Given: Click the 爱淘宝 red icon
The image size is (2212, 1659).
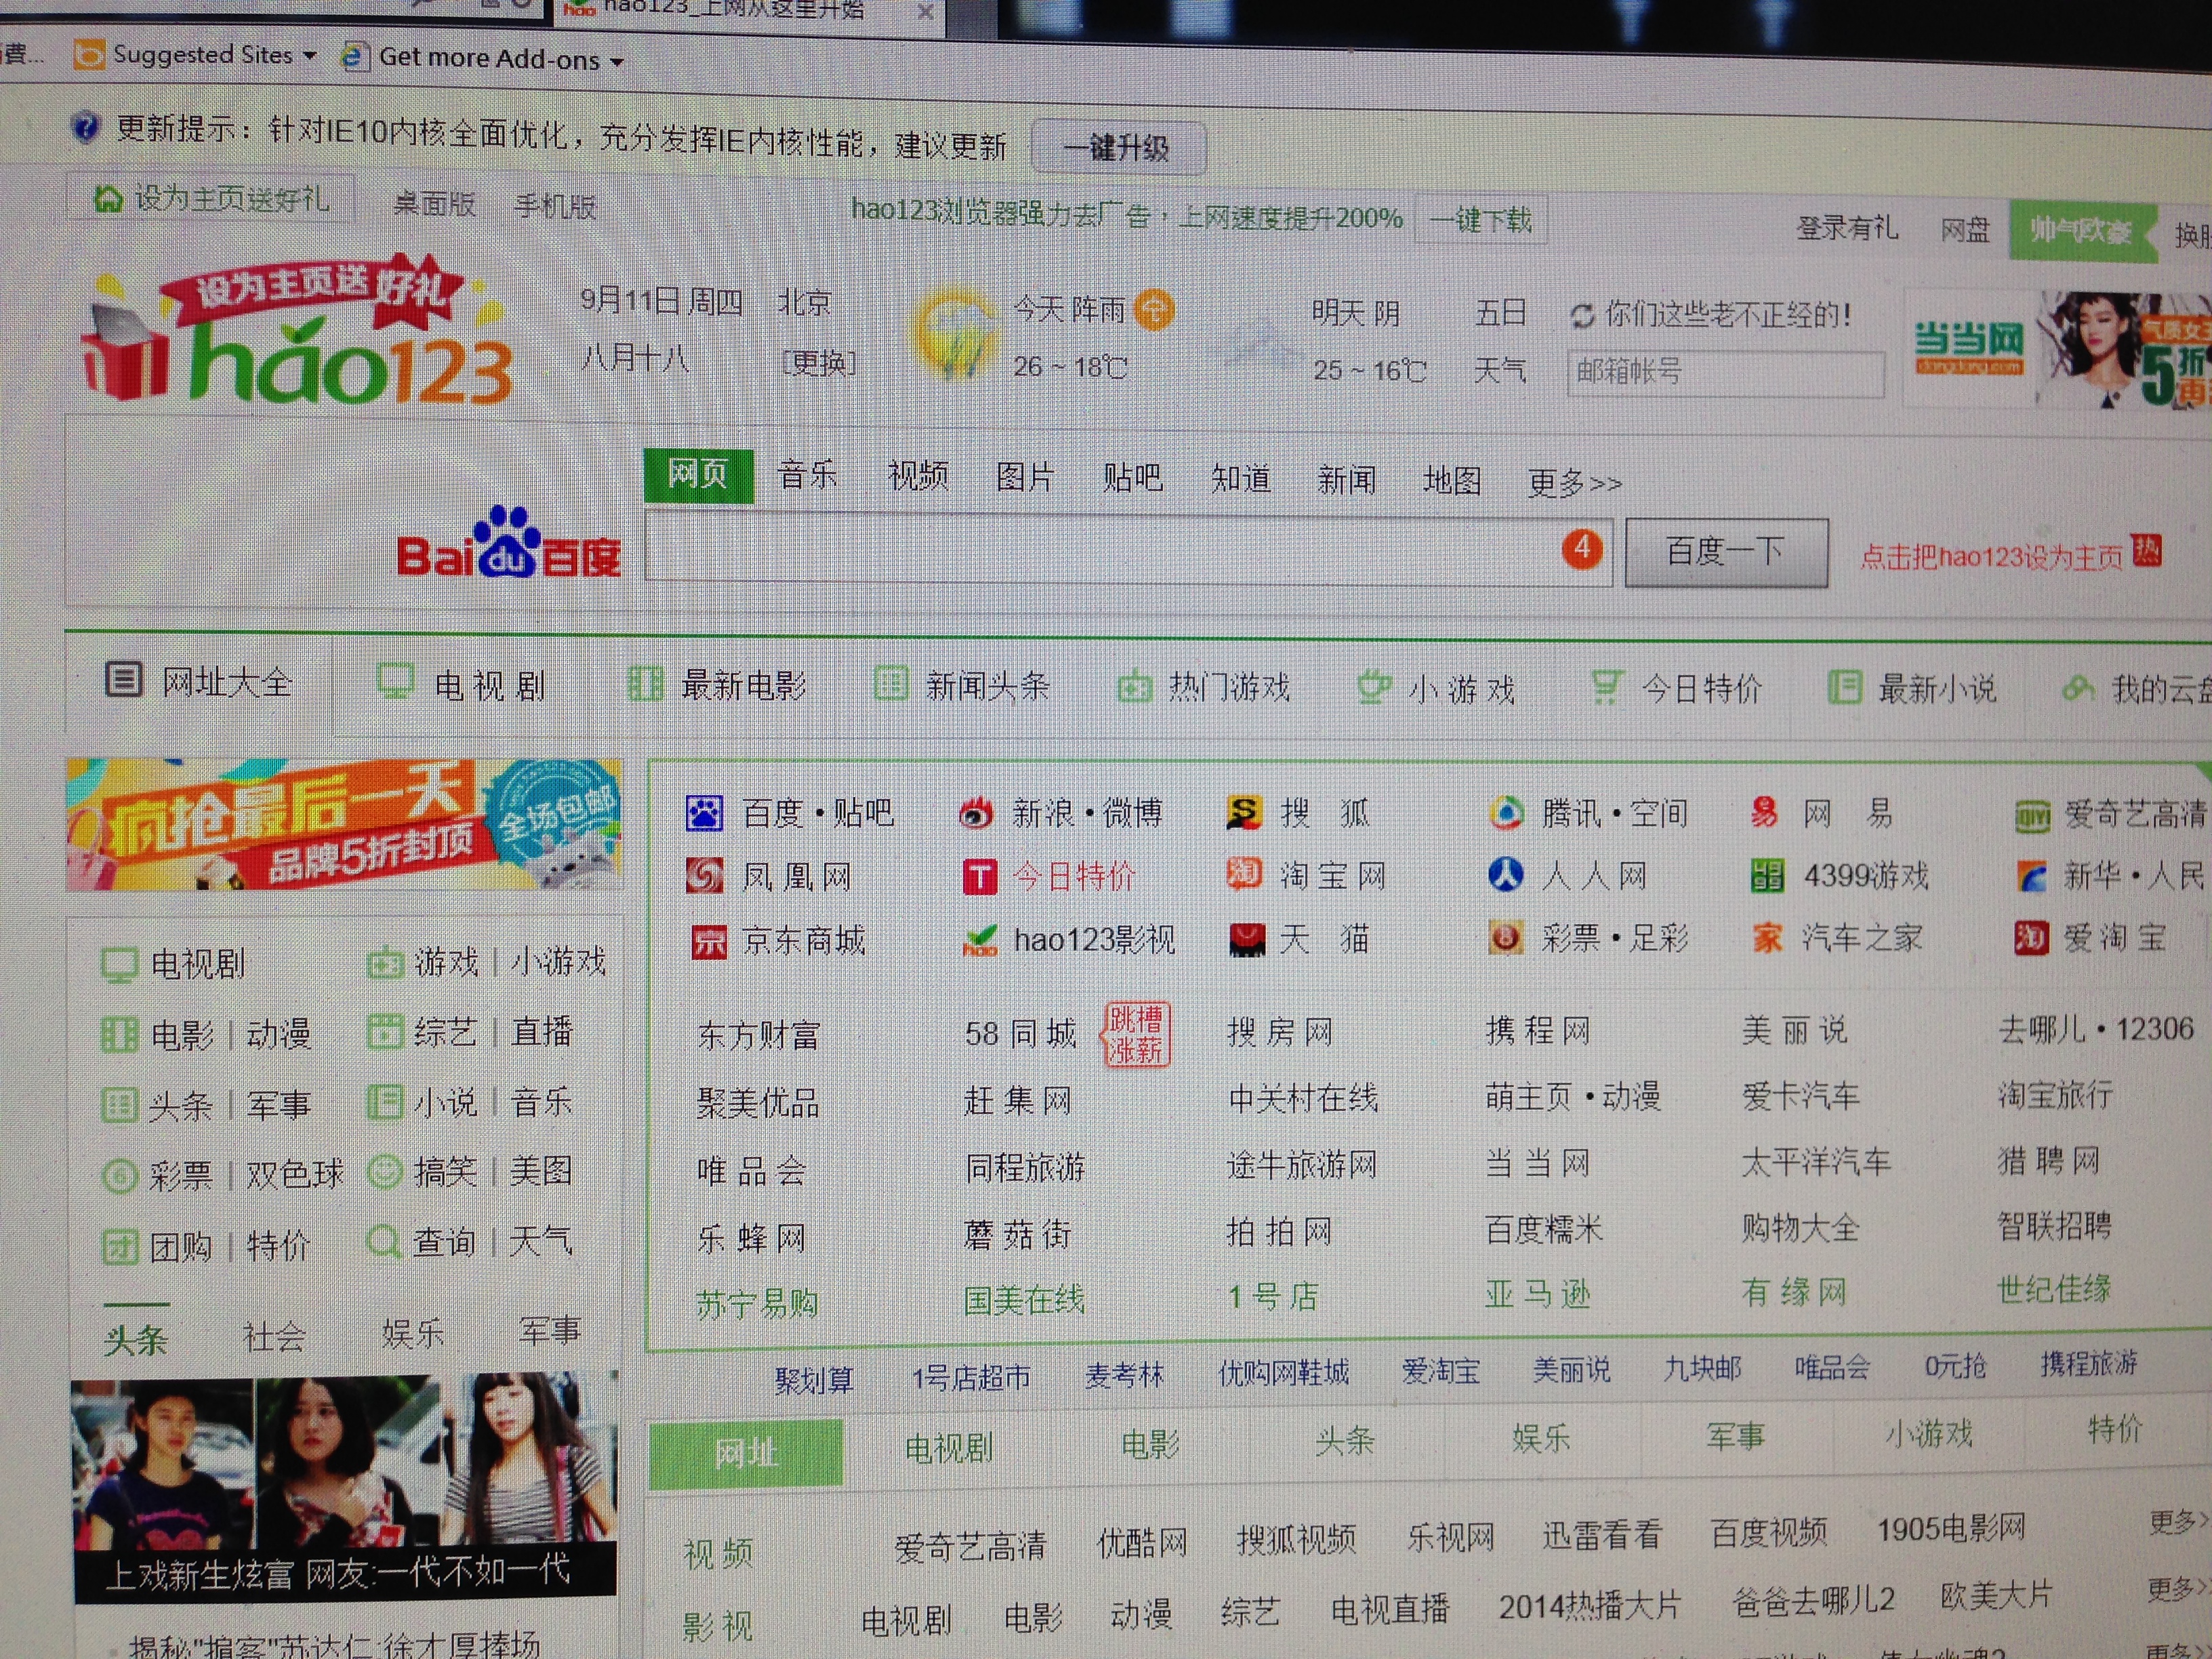Looking at the screenshot, I should [x=2031, y=938].
